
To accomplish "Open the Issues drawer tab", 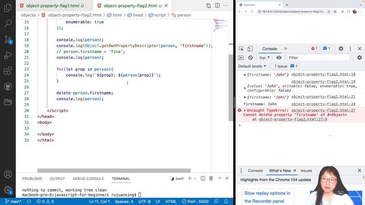I will [306, 171].
